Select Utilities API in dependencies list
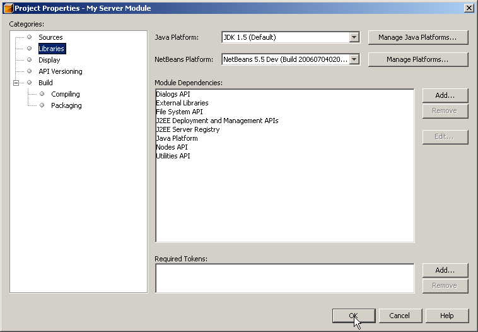The image size is (478, 332). [173, 156]
